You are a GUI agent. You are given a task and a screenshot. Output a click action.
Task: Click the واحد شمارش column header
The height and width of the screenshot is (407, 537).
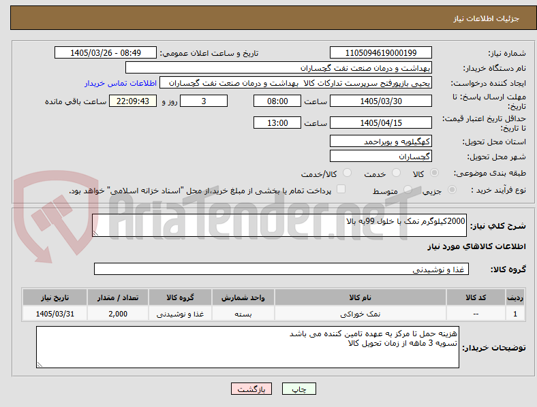click(x=243, y=297)
